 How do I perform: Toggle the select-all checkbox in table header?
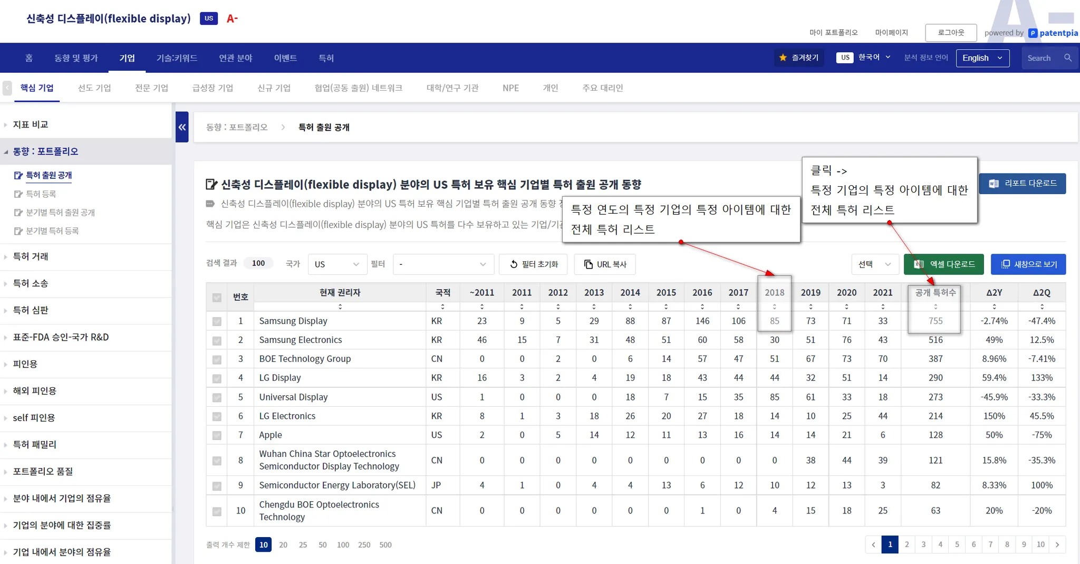(217, 298)
